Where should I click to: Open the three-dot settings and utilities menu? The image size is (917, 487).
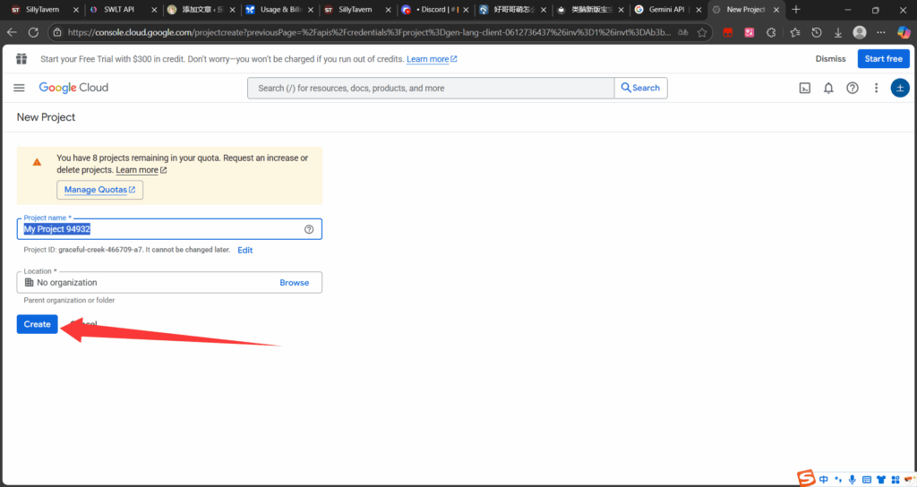pos(876,88)
